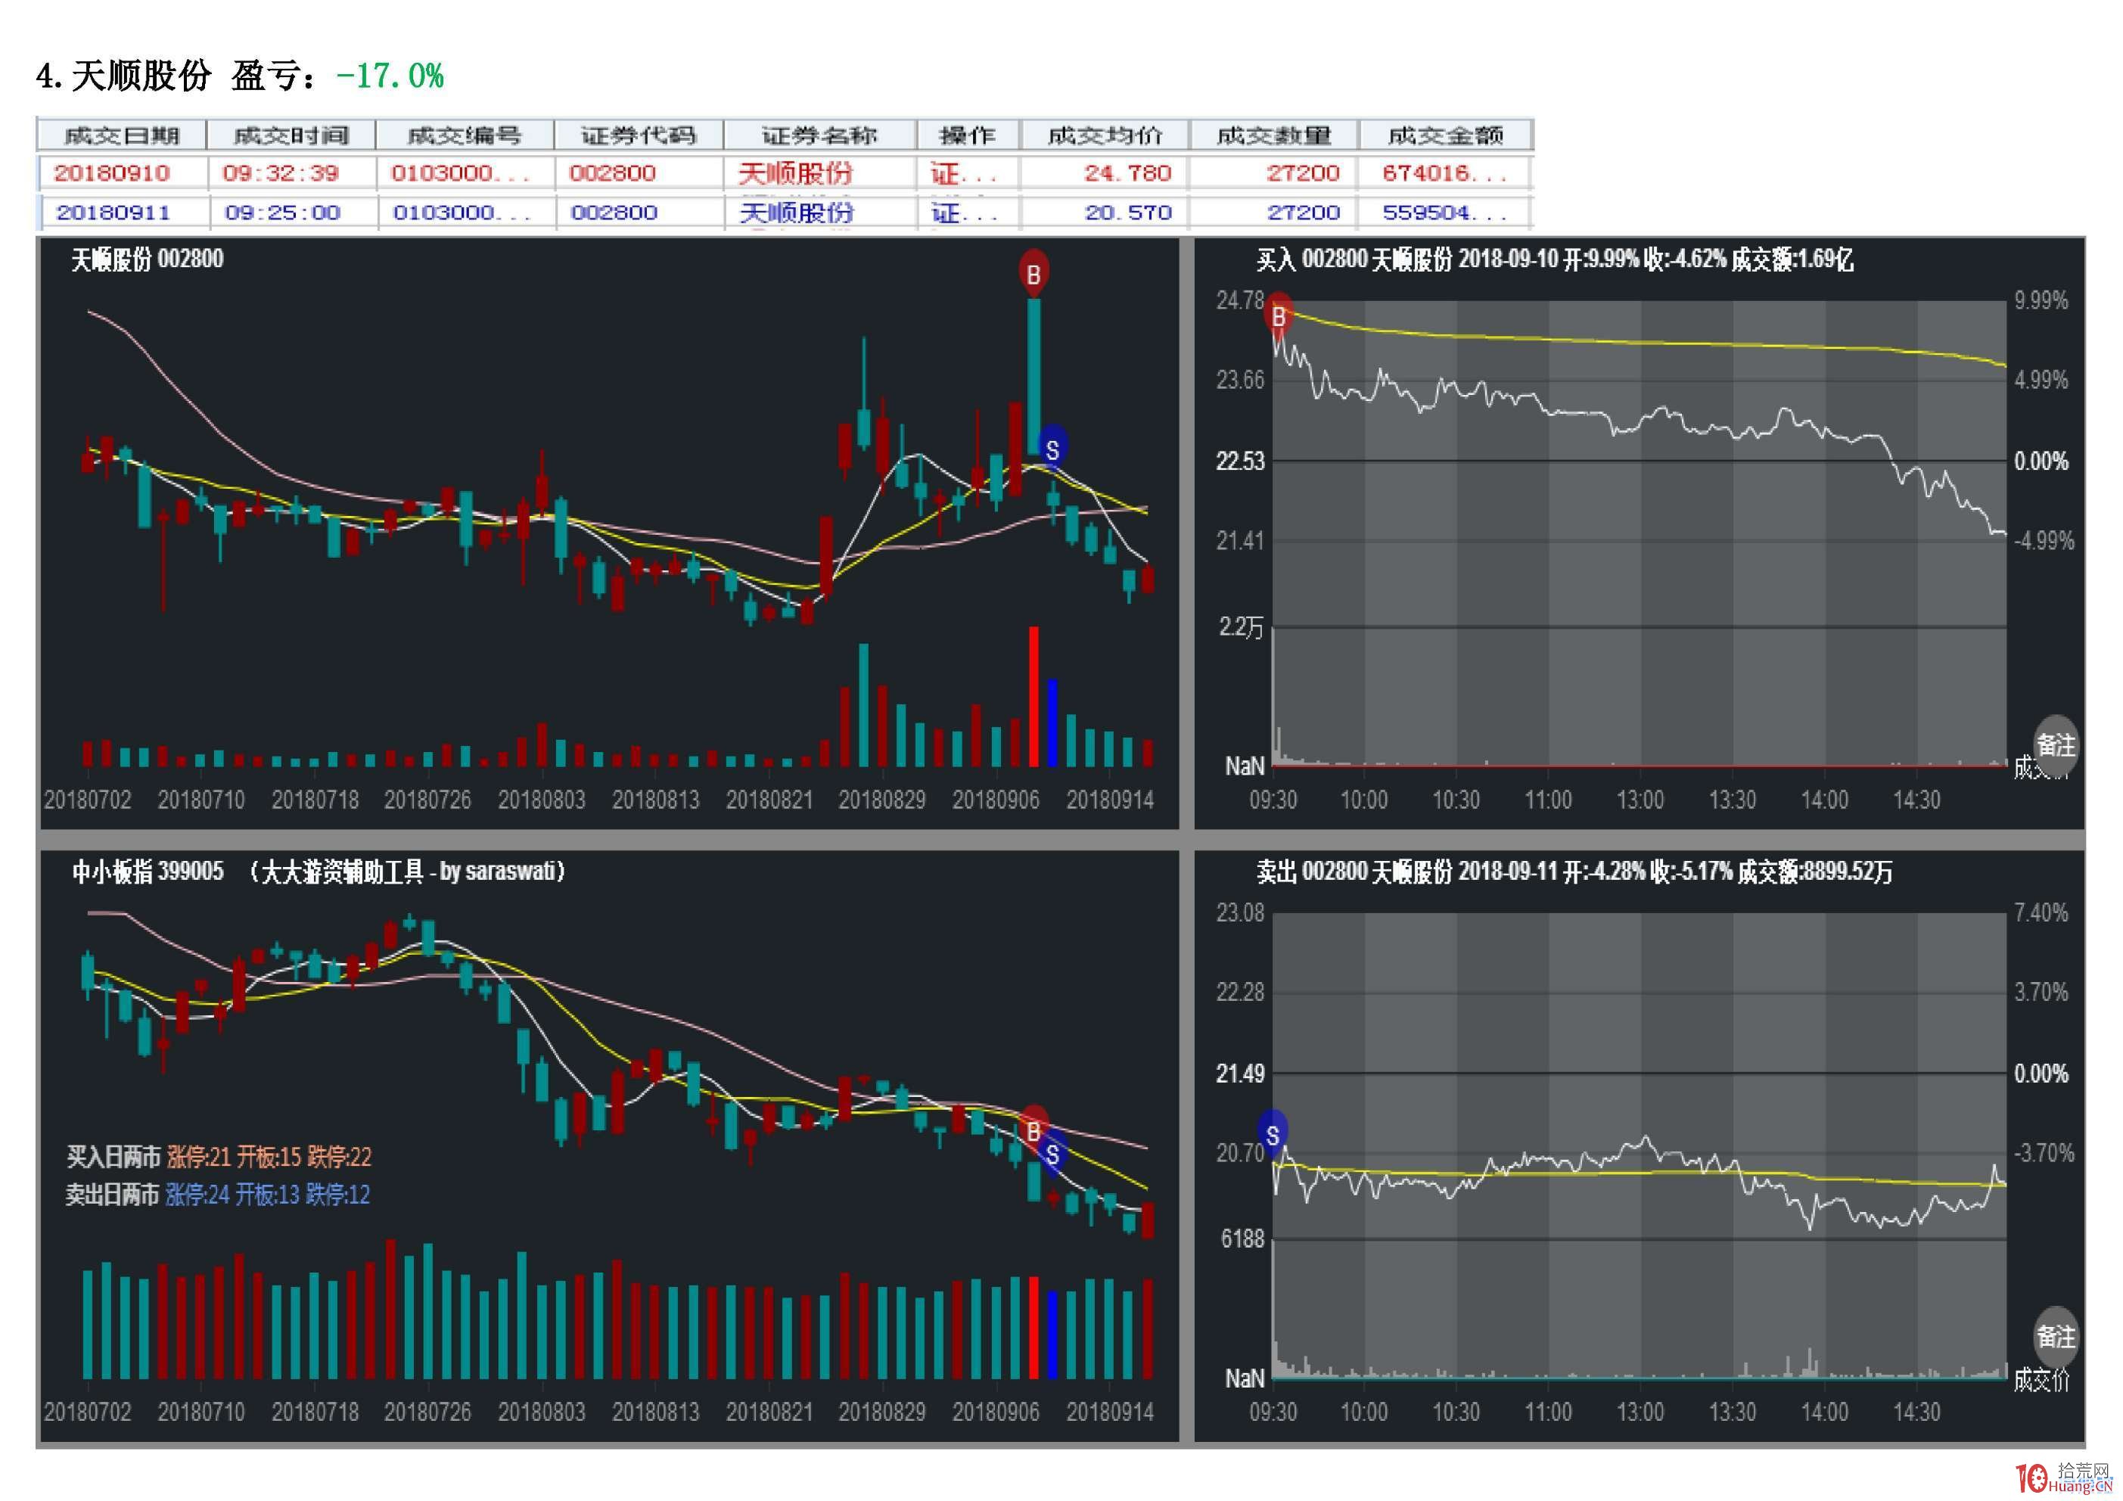Click the 证券名称 column header
Viewport: 2123px width, 1501px height.
pyautogui.click(x=822, y=135)
